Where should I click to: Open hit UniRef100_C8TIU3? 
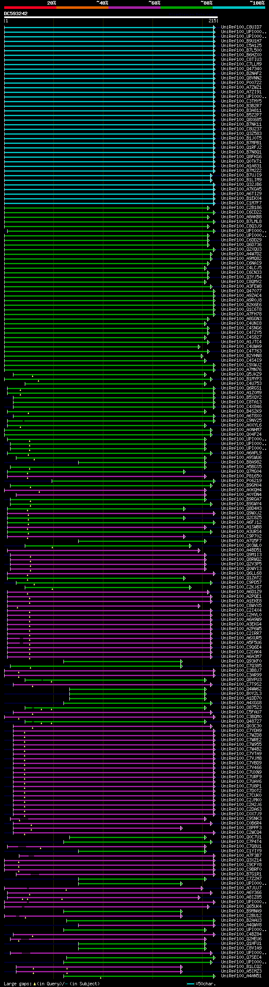tap(241, 60)
